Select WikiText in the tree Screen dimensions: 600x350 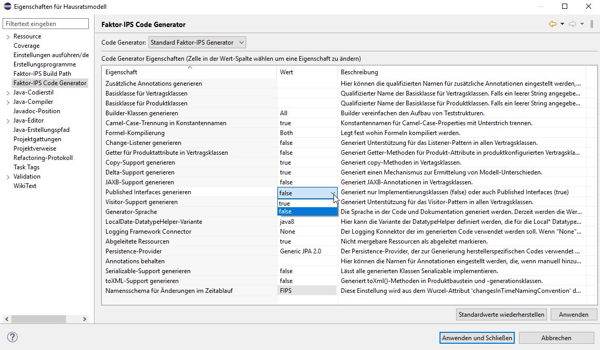25,186
